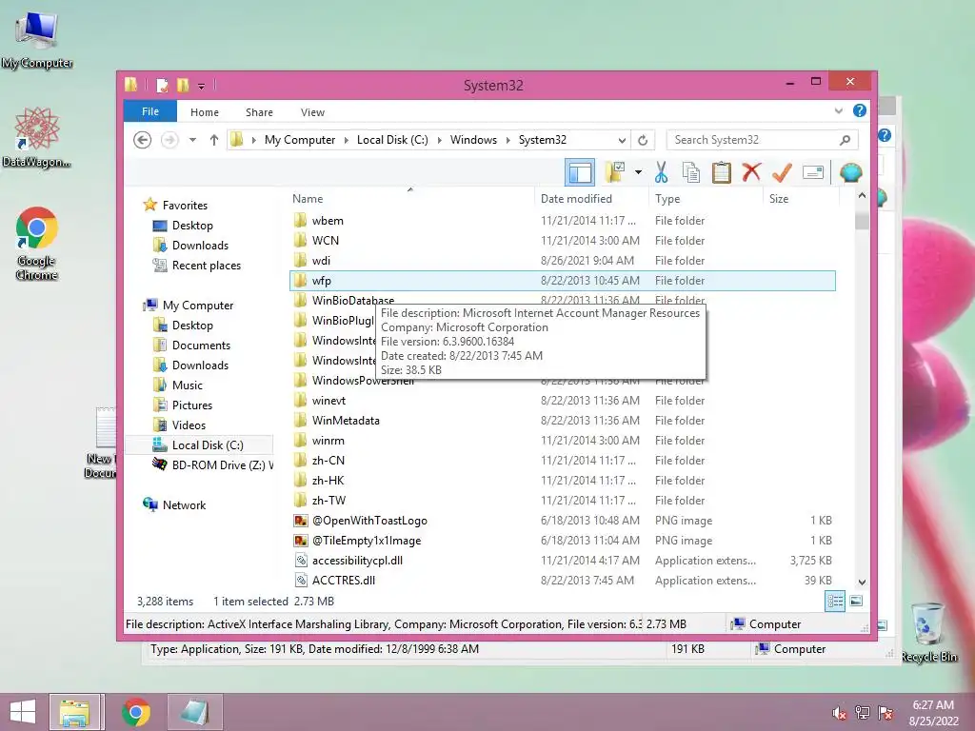Switch to the large icons view button
The width and height of the screenshot is (975, 731).
pos(856,601)
